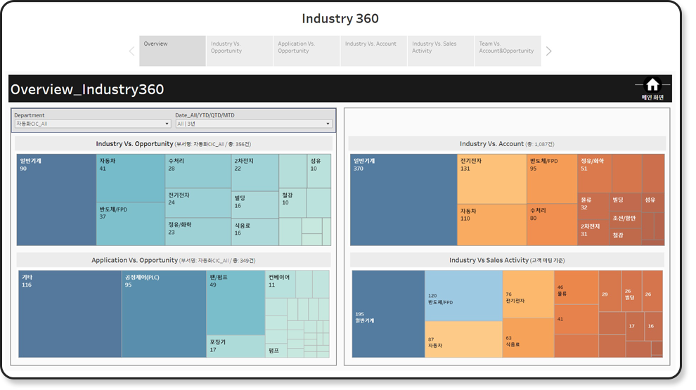Select 컨베이어 11 application tile
This screenshot has width=696, height=390.
(x=281, y=284)
